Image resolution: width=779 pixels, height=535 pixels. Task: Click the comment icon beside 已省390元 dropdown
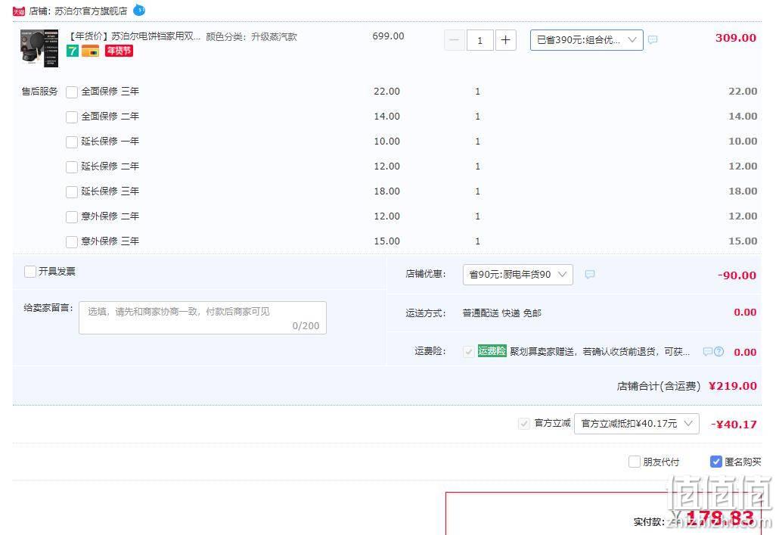(653, 39)
